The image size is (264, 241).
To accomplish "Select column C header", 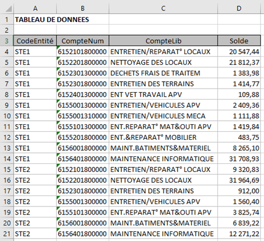I will pyautogui.click(x=163, y=9).
